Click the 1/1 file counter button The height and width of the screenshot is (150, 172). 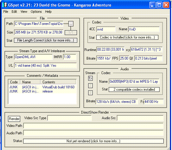click(71, 33)
